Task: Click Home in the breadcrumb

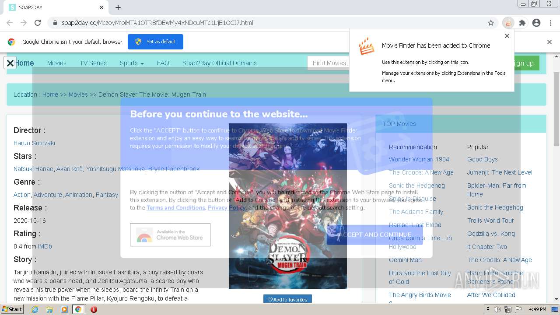Action: (x=50, y=94)
